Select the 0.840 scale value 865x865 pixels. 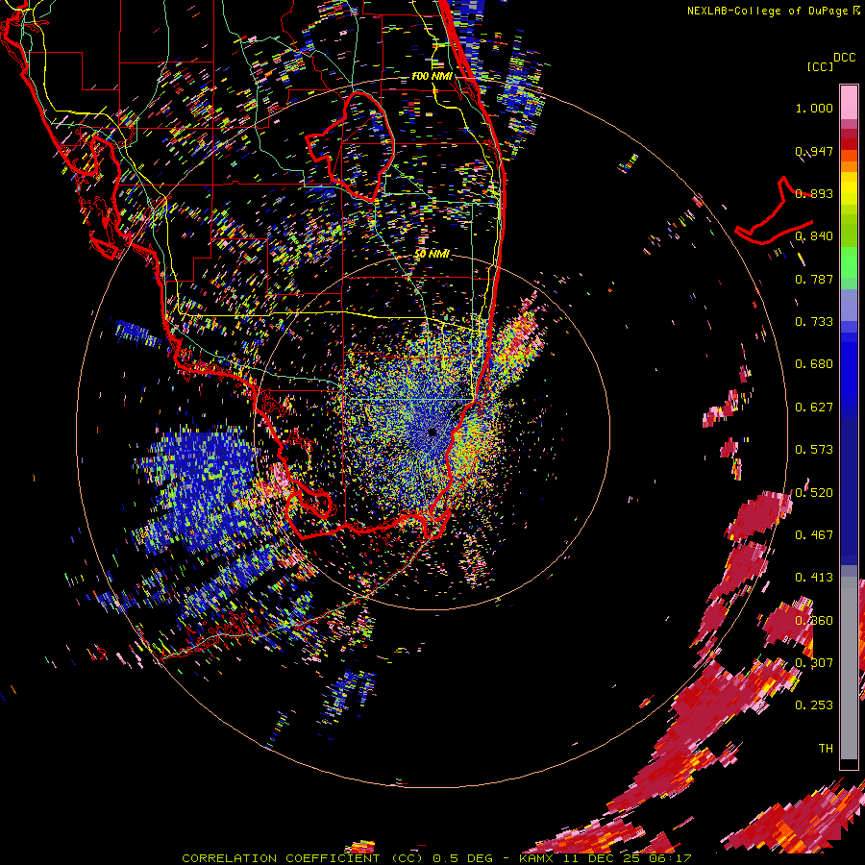814,236
